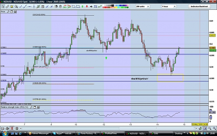The width and height of the screenshot is (217, 136).
Task: Click the Windows Start orb
Action: (5, 133)
